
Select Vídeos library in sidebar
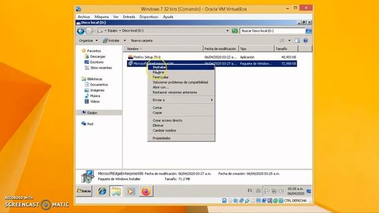pyautogui.click(x=95, y=102)
